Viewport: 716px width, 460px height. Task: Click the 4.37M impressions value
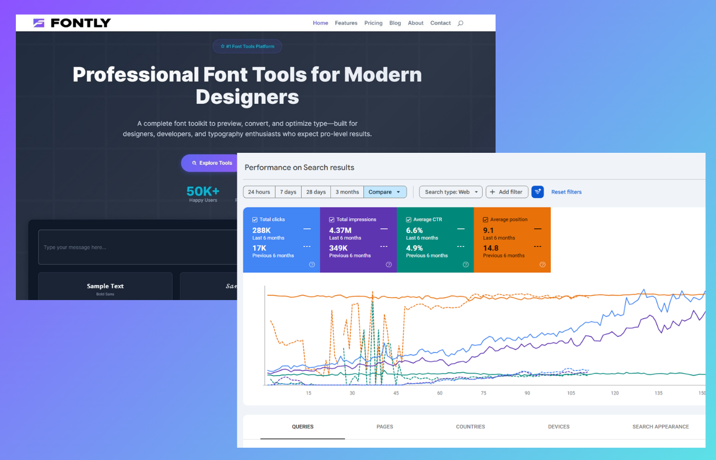pyautogui.click(x=340, y=231)
